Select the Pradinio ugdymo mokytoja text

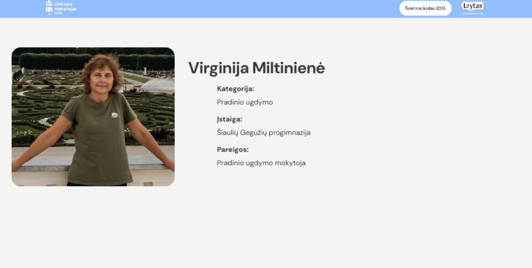261,163
